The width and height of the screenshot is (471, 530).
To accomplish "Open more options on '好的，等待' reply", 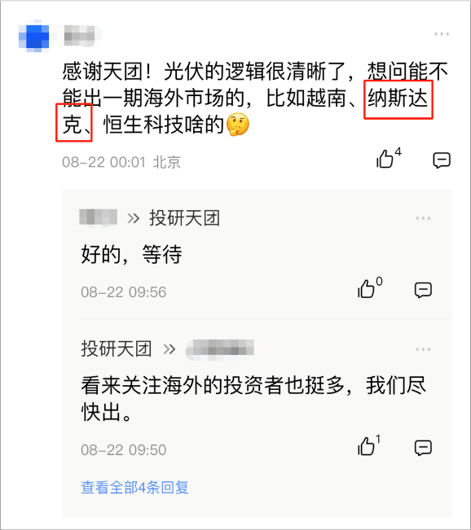I will (423, 218).
